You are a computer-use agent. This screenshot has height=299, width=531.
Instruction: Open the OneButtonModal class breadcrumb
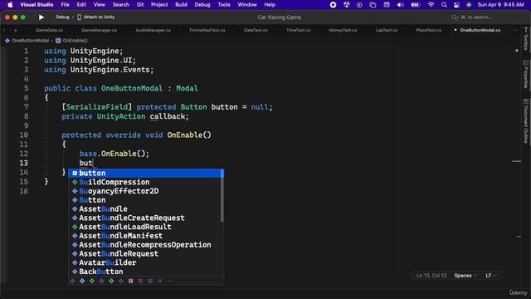(27, 41)
